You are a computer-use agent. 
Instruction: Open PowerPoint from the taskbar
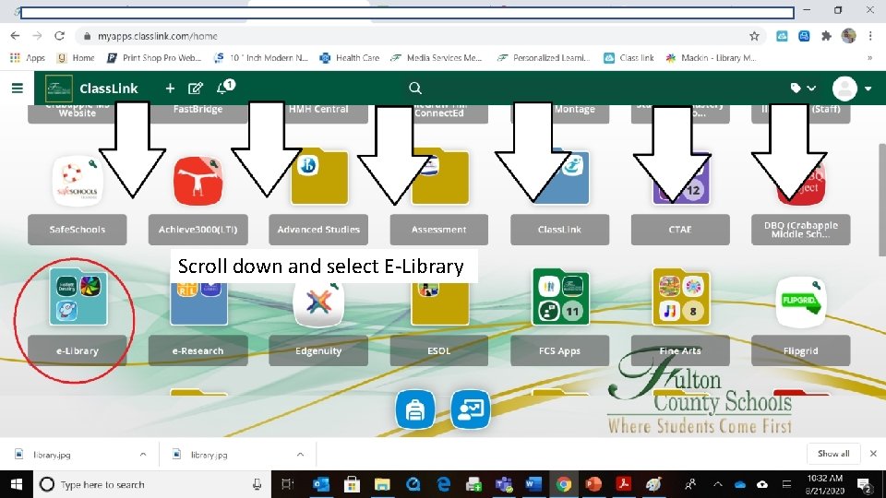coord(593,484)
